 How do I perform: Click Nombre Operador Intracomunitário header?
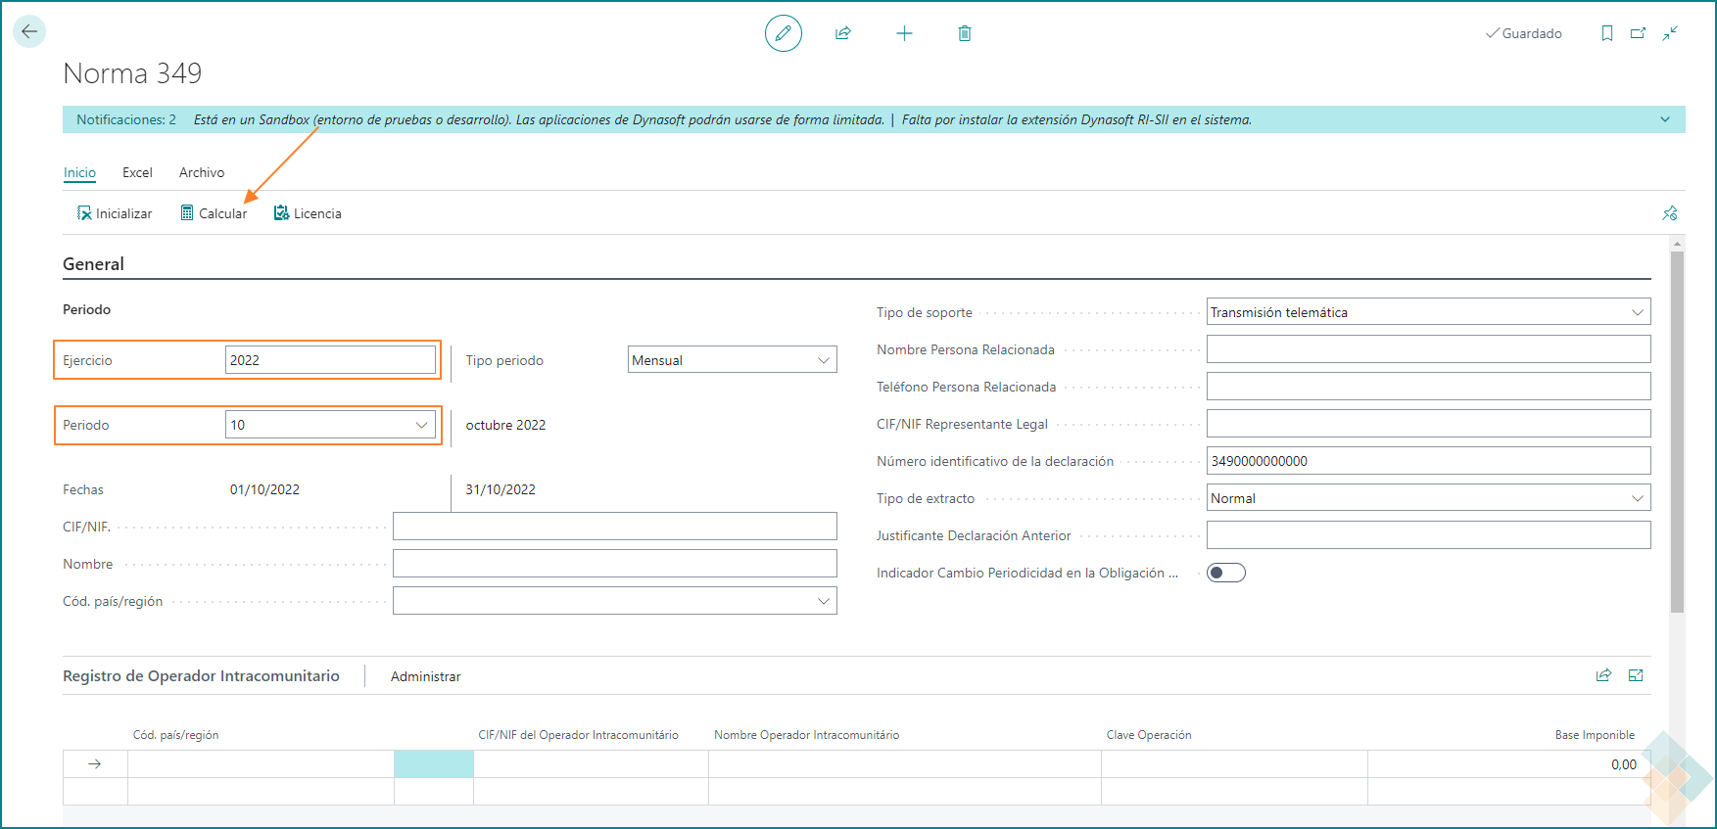[806, 735]
